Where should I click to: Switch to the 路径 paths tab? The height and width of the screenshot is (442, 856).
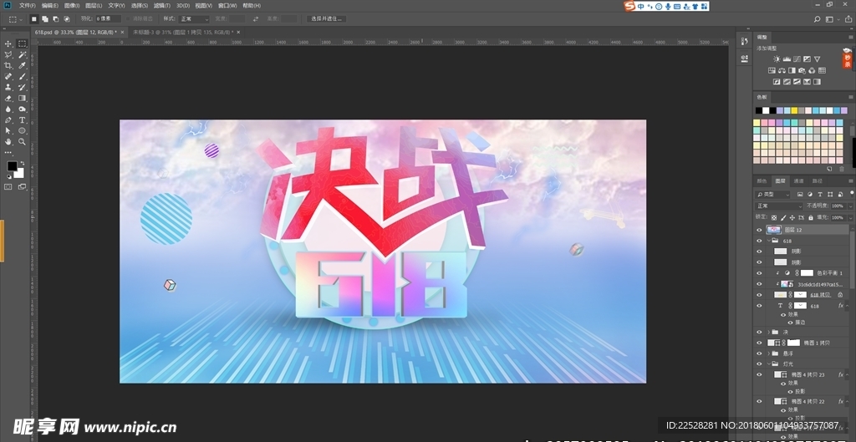click(818, 180)
